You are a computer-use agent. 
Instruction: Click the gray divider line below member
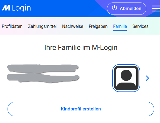(81, 95)
